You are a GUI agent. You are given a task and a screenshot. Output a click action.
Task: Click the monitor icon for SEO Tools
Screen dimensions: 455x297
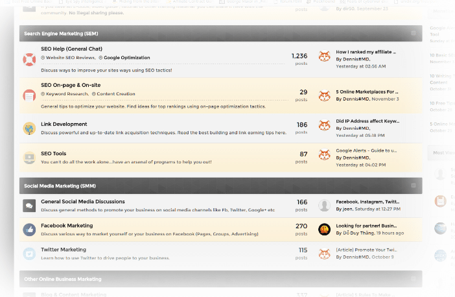click(29, 158)
